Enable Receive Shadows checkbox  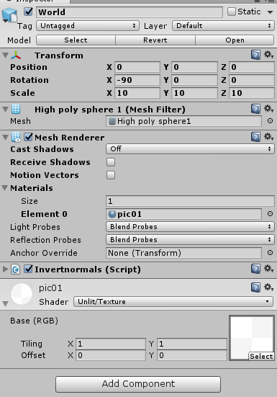111,162
